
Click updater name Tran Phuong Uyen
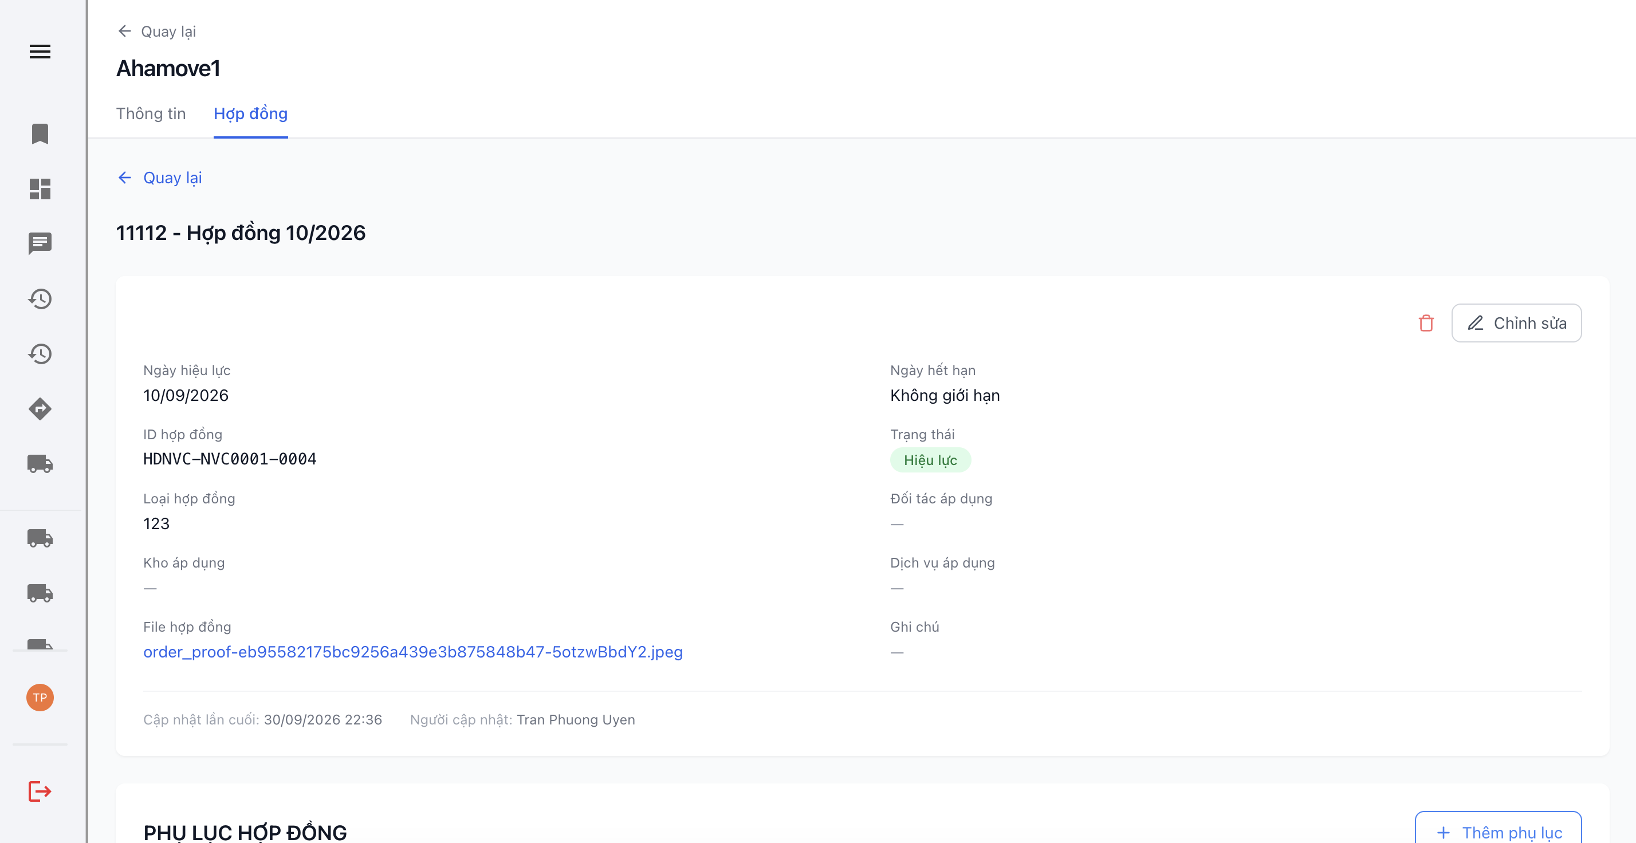(575, 719)
